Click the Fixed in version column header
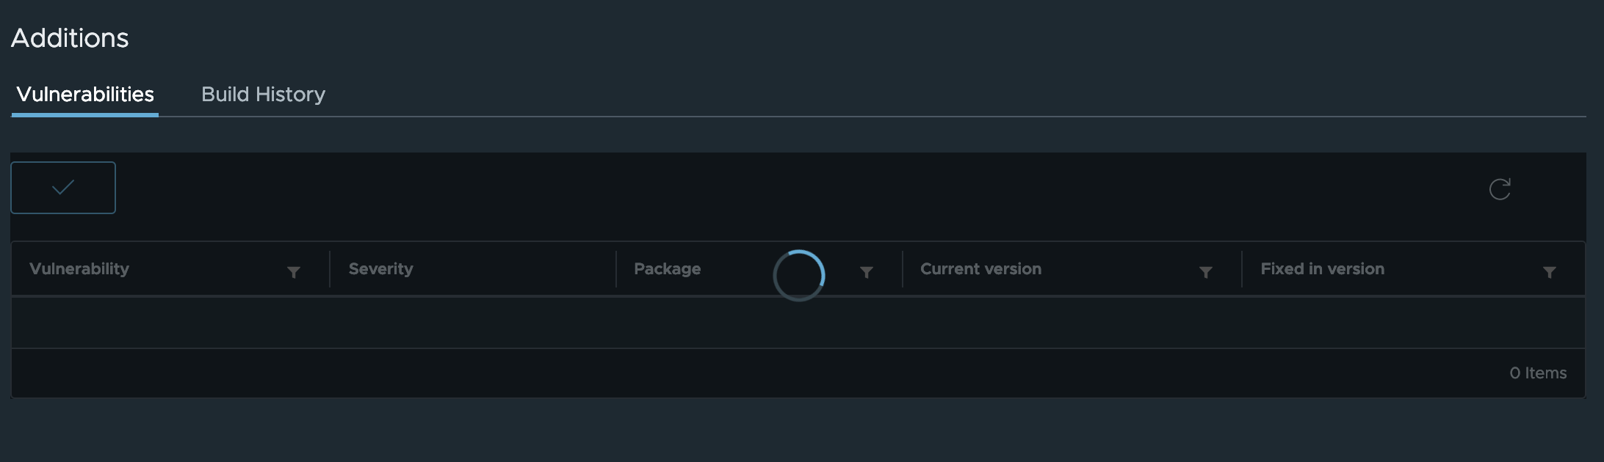The image size is (1604, 462). (x=1321, y=268)
